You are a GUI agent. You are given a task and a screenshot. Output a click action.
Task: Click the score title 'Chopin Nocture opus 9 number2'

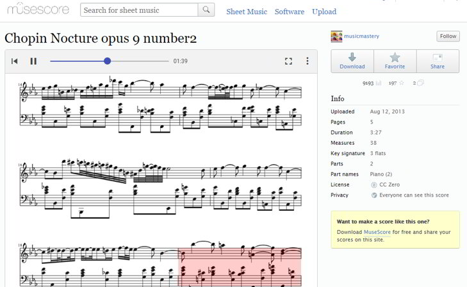[101, 38]
